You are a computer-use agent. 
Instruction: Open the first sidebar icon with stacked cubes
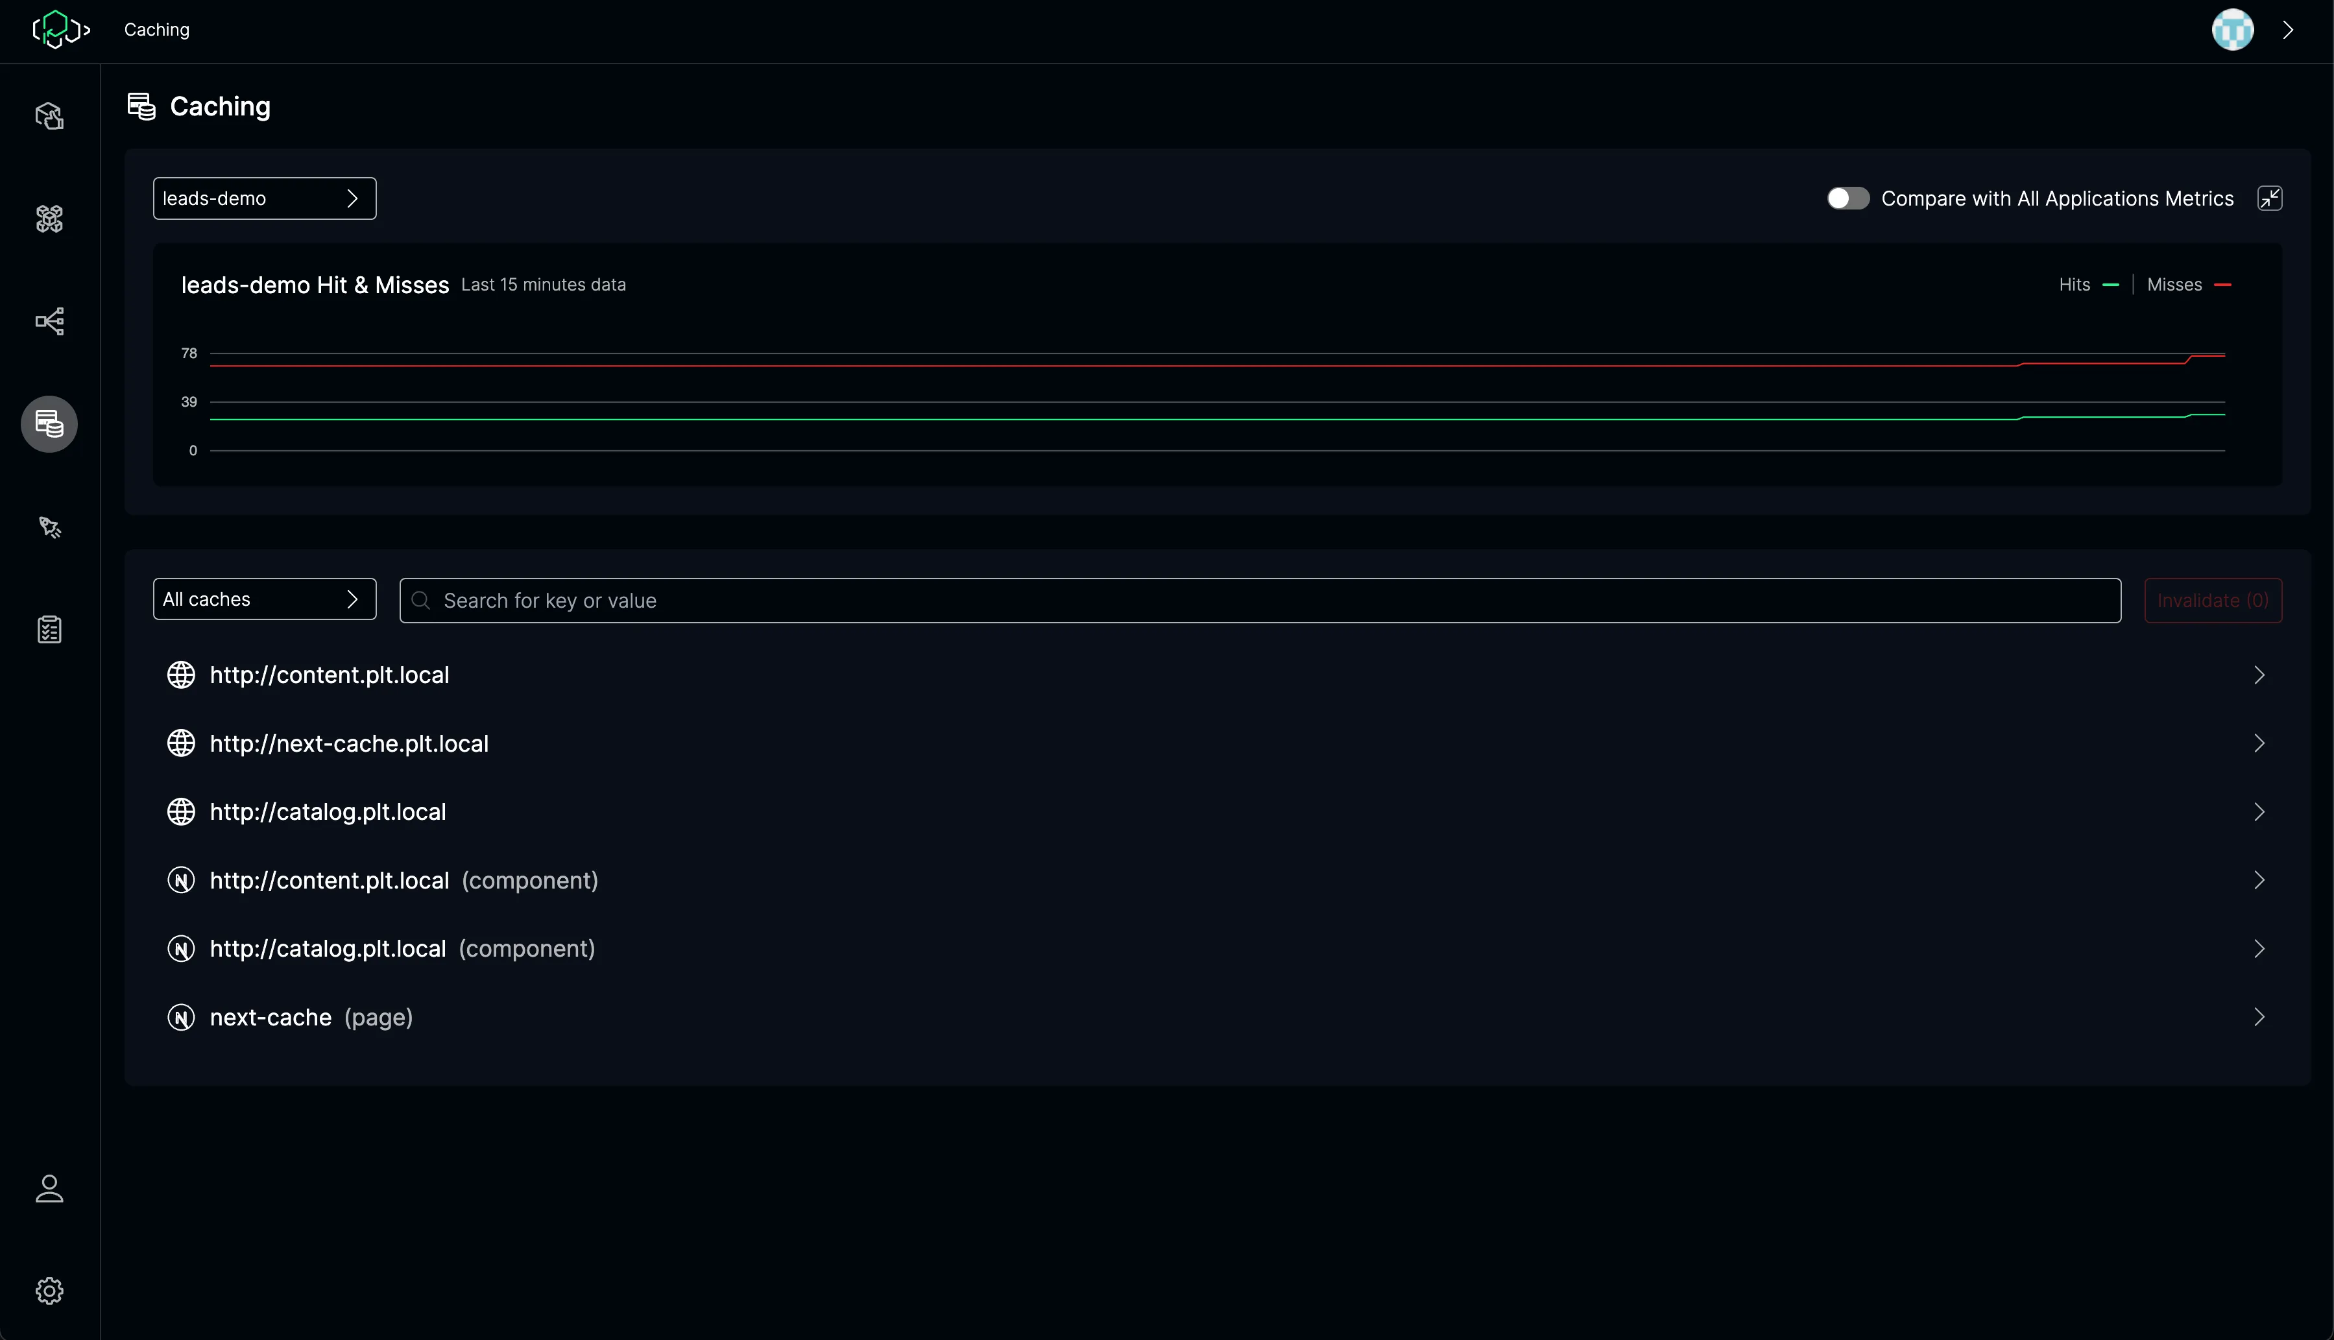[49, 116]
